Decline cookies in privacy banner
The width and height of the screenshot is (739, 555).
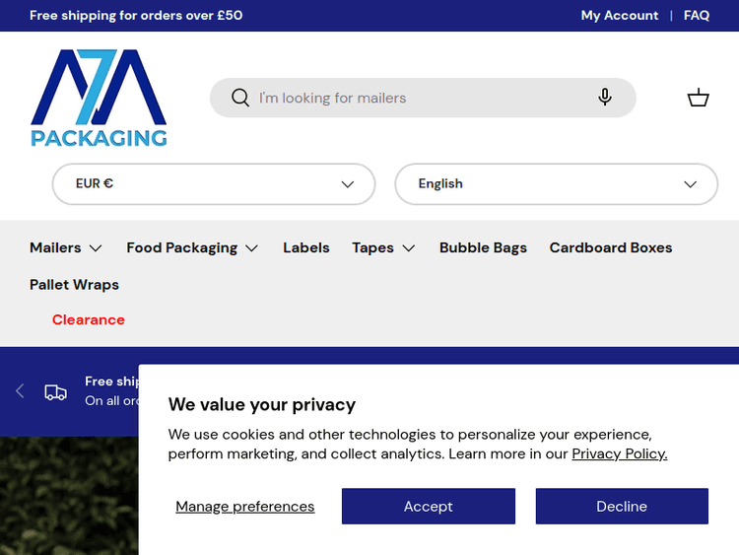(x=622, y=507)
